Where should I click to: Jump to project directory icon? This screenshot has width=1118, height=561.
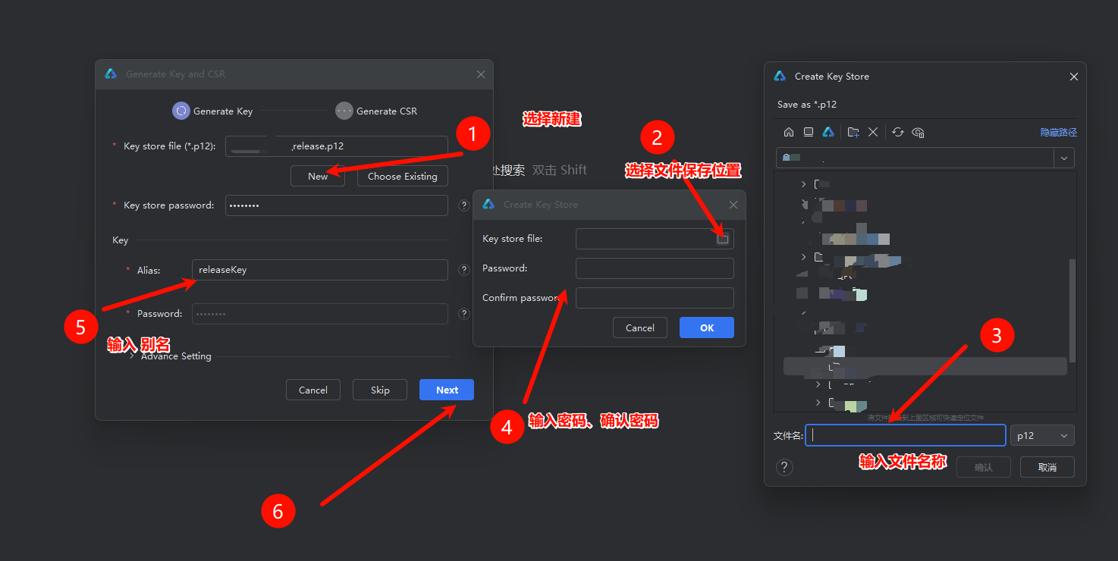828,132
